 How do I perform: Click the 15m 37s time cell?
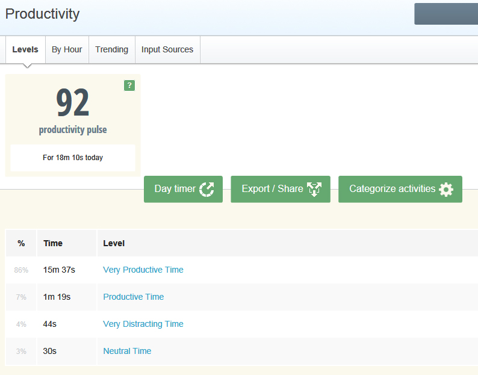(x=59, y=270)
